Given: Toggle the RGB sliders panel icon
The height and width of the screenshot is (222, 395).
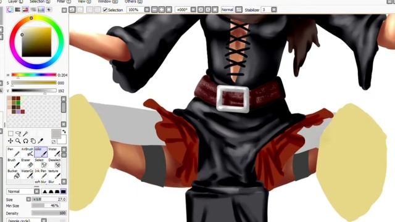Looking at the screenshot, I should 17,10.
